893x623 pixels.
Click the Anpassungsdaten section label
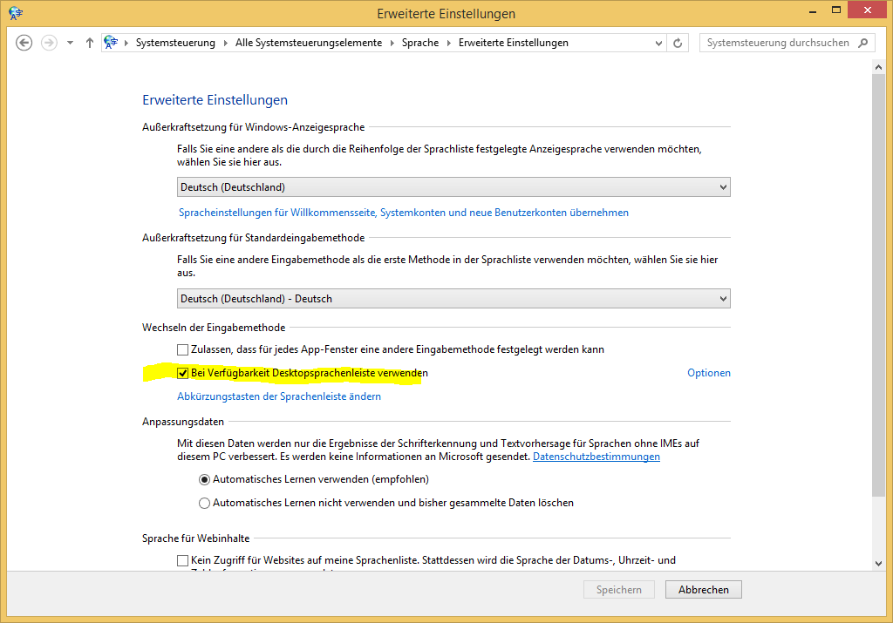183,422
